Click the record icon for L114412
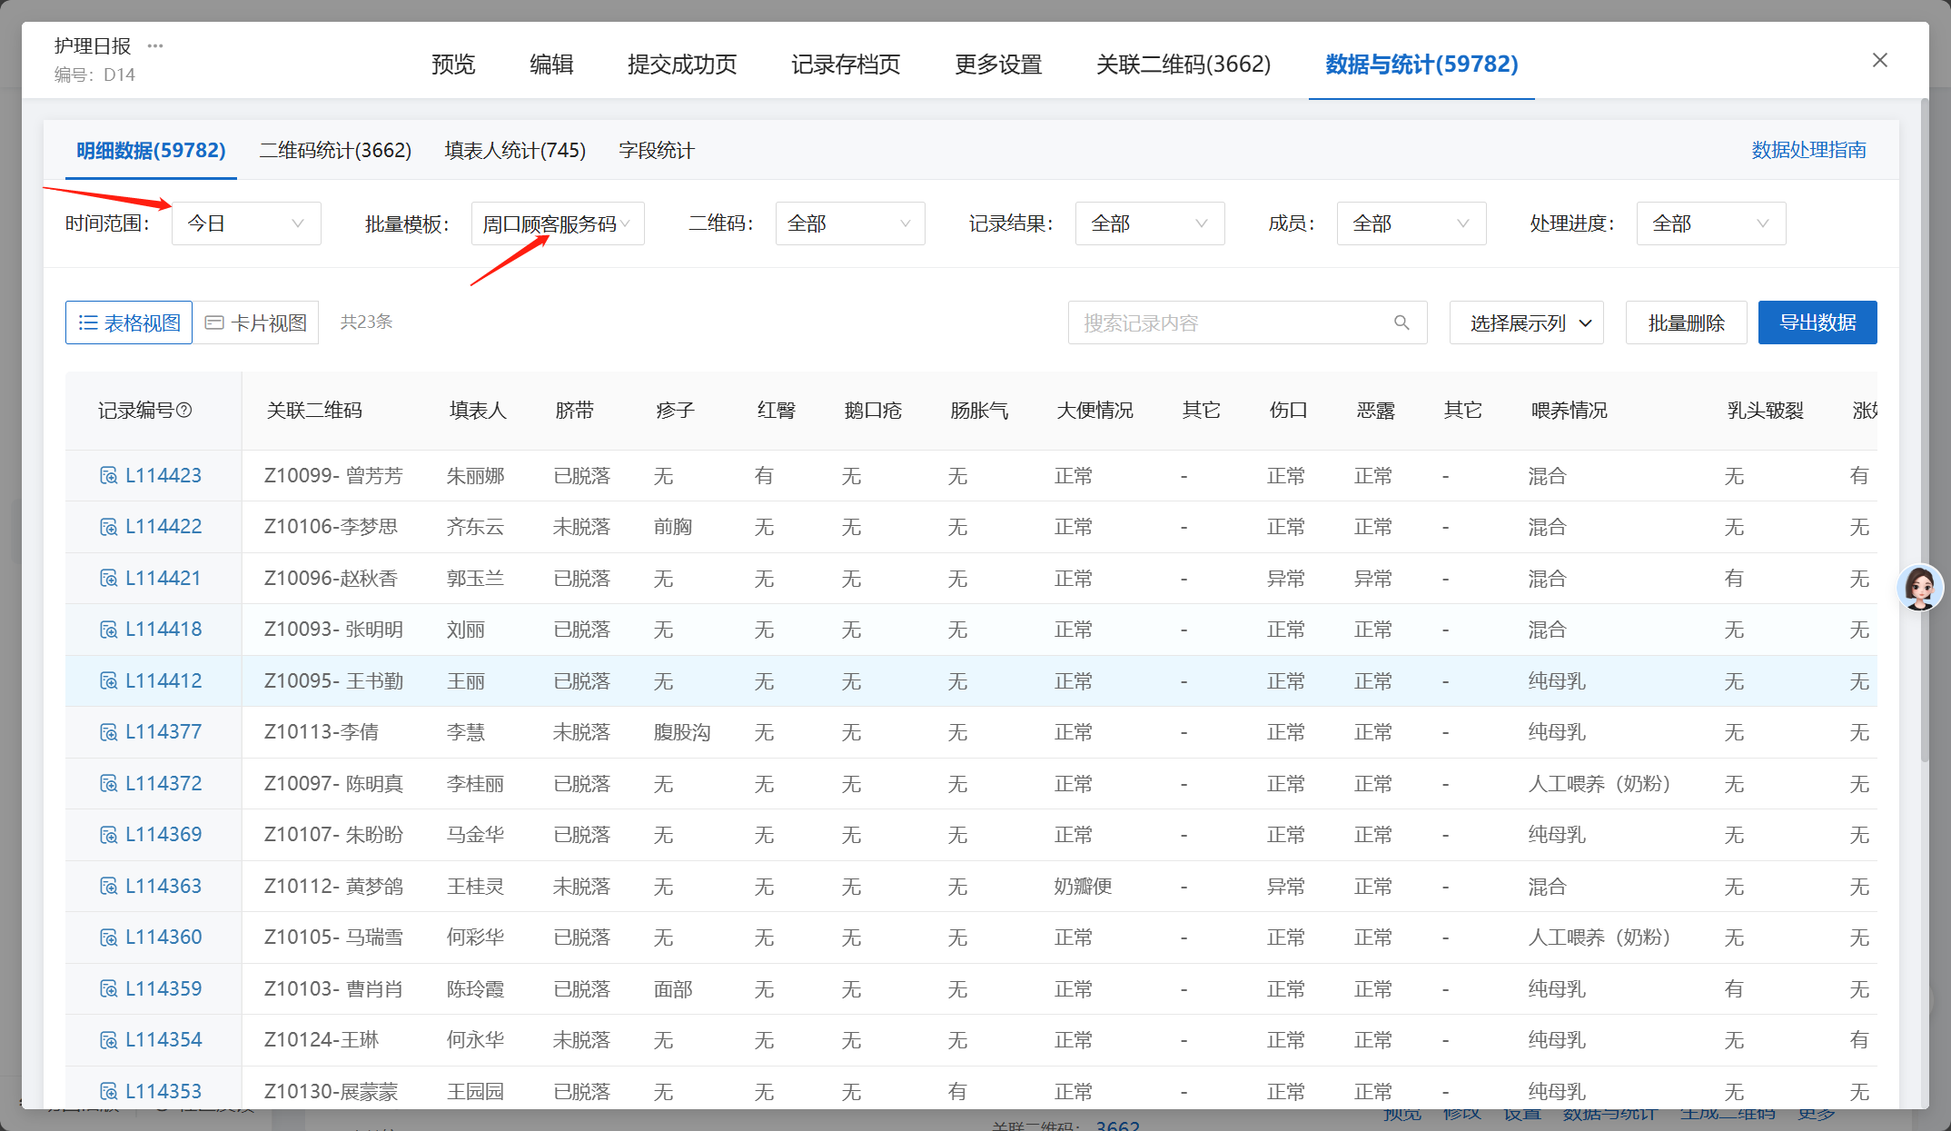The image size is (1951, 1131). [108, 680]
